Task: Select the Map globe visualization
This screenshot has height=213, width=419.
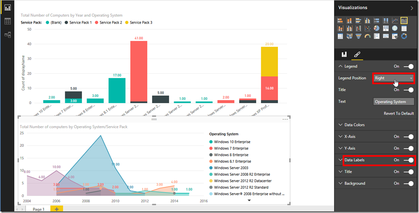Action: (x=395, y=29)
